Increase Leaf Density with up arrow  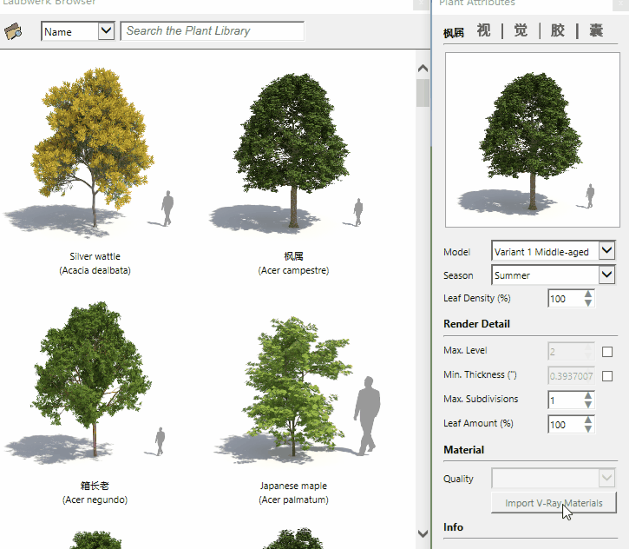click(x=588, y=294)
